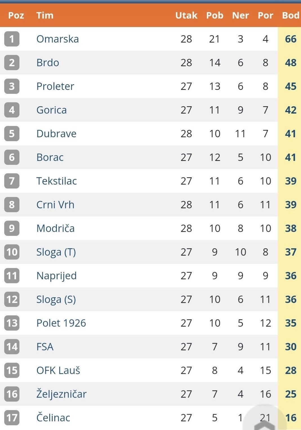Select the Pob column header
Viewport: 301px width, 430px height.
pyautogui.click(x=215, y=15)
